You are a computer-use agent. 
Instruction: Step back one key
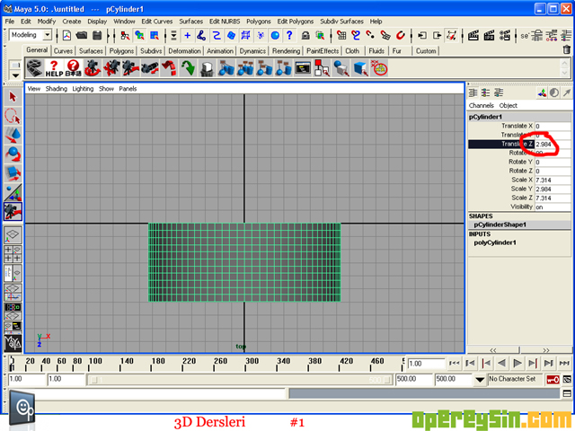pyautogui.click(x=485, y=364)
